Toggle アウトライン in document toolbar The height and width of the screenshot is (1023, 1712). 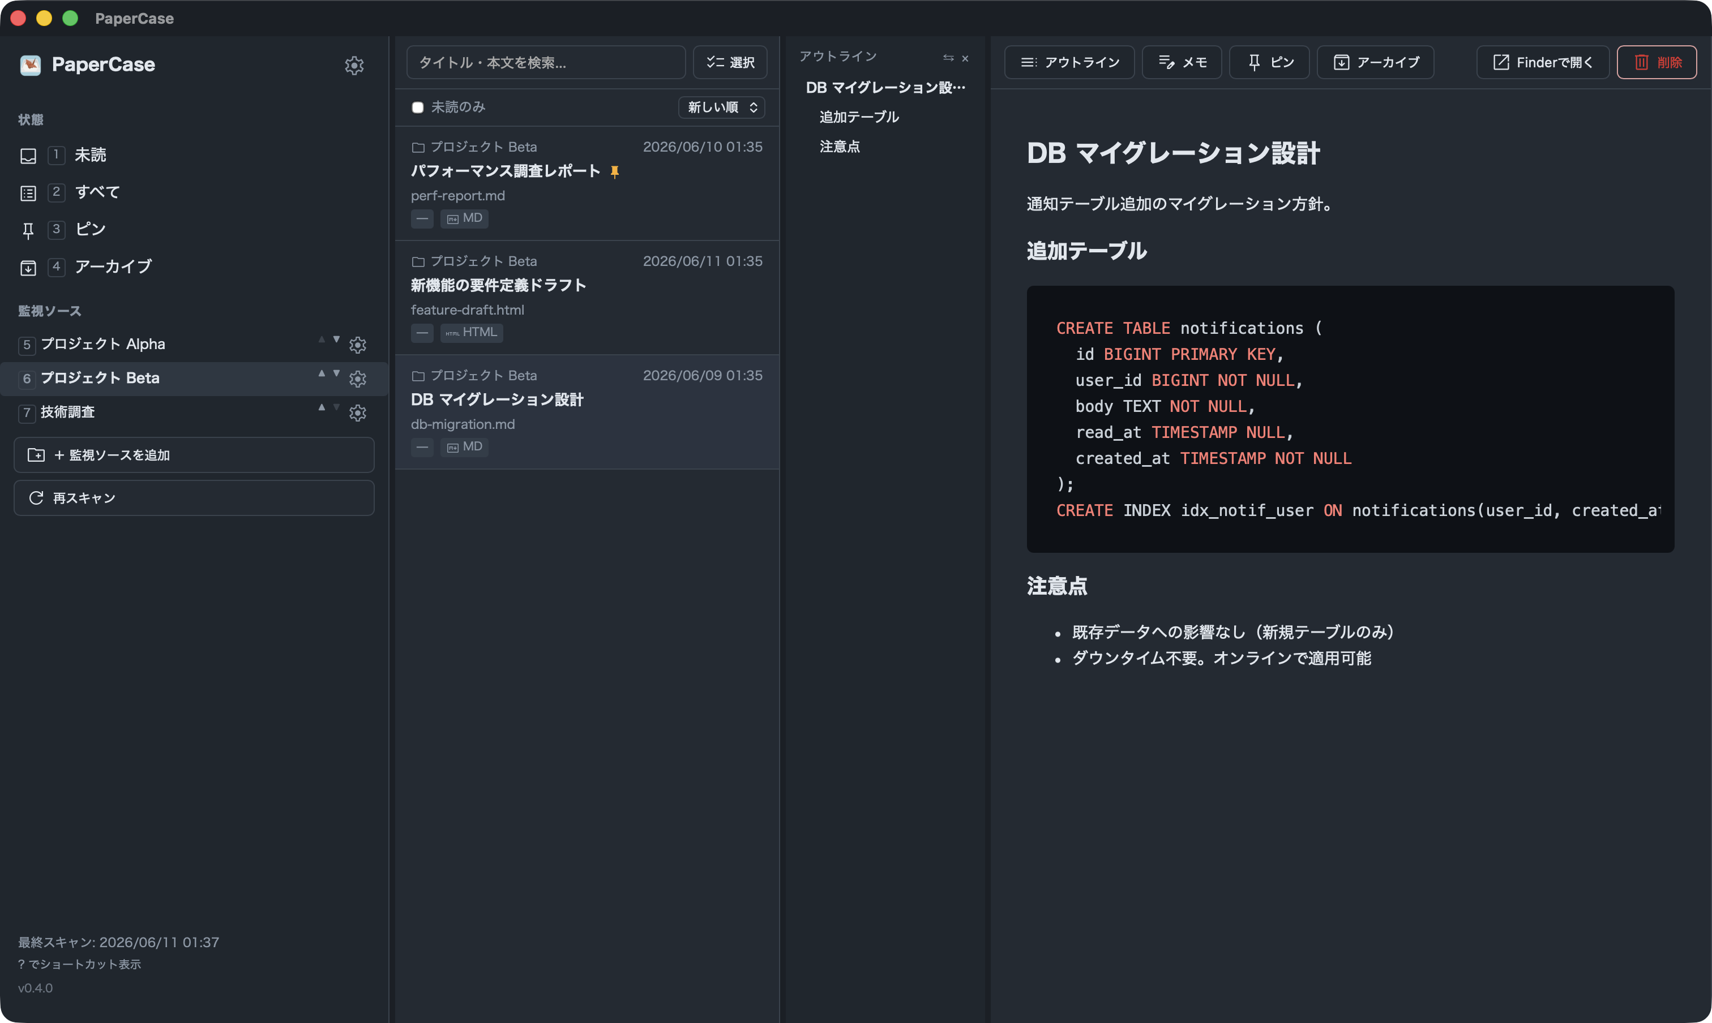(x=1069, y=62)
